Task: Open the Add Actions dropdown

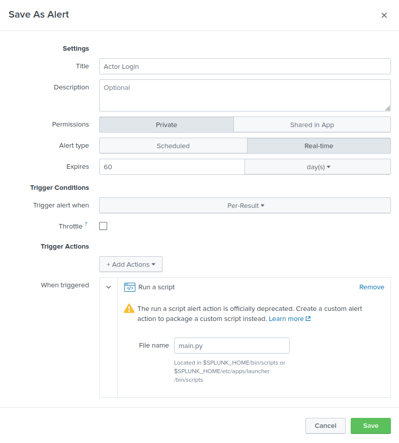Action: (x=130, y=264)
